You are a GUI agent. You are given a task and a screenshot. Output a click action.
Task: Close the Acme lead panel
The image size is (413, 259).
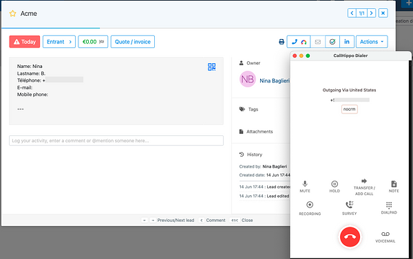[x=383, y=13]
